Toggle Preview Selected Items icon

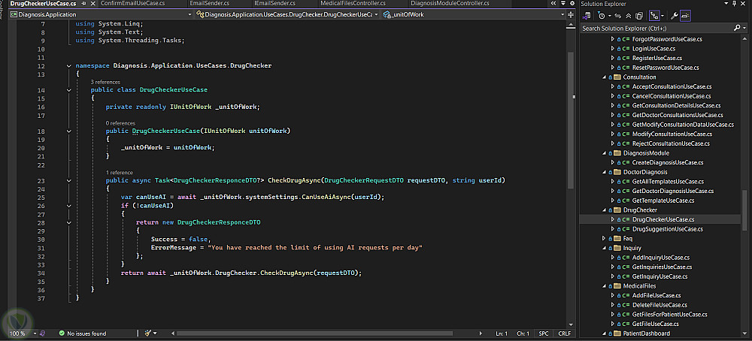click(685, 16)
